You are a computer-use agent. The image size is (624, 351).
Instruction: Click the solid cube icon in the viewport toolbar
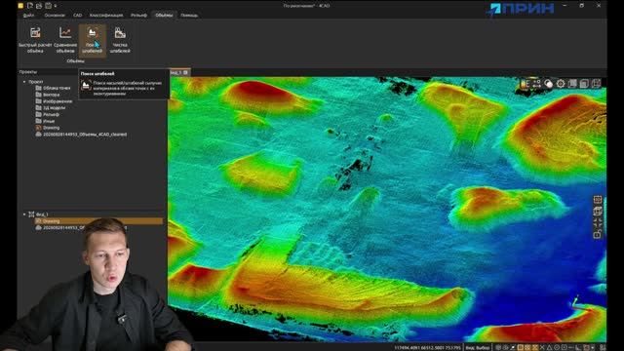584,84
